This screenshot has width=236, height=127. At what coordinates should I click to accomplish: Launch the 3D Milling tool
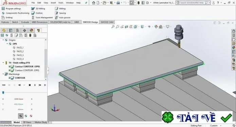click(x=38, y=8)
